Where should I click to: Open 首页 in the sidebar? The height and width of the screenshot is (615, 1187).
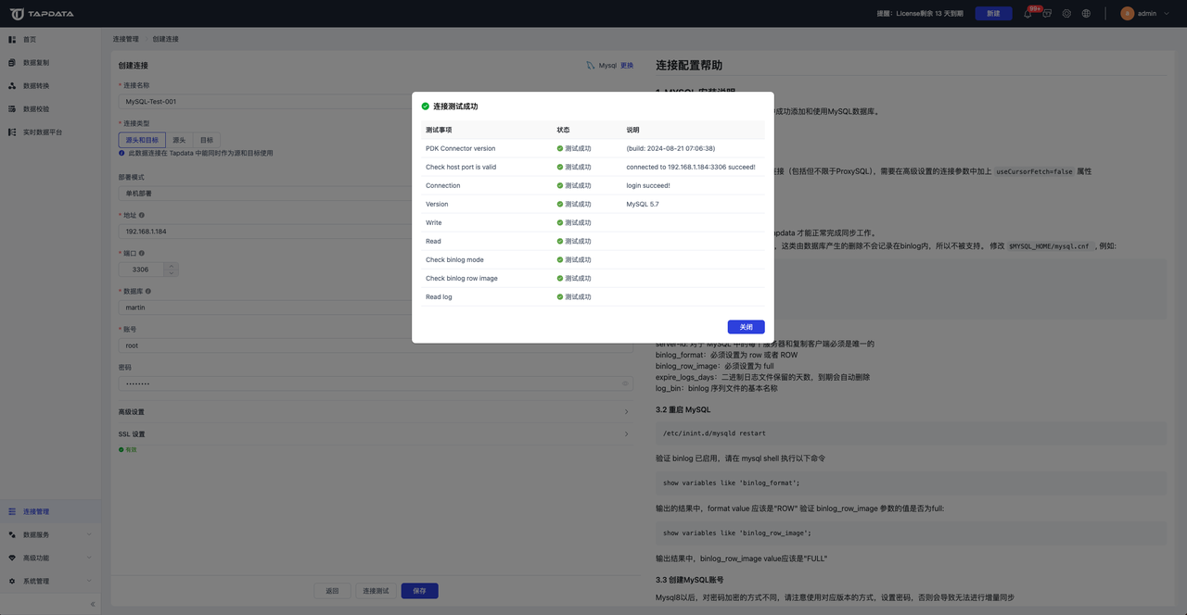click(x=30, y=39)
